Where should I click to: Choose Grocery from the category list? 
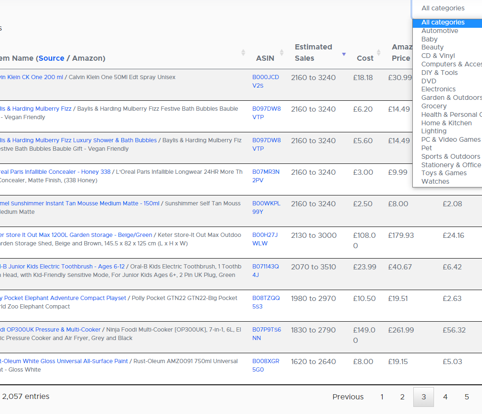coord(434,106)
